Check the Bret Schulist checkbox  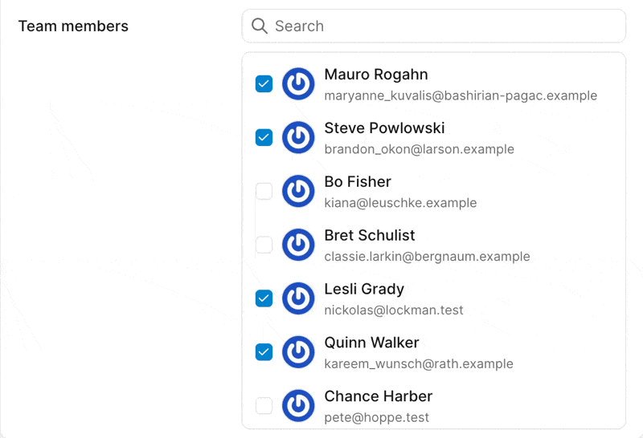coord(264,245)
